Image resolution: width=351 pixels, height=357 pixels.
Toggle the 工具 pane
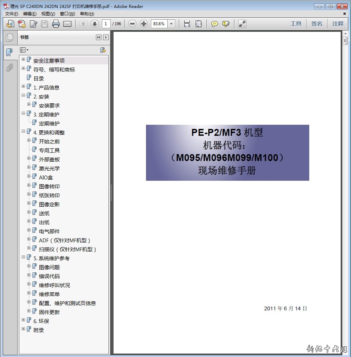point(296,24)
